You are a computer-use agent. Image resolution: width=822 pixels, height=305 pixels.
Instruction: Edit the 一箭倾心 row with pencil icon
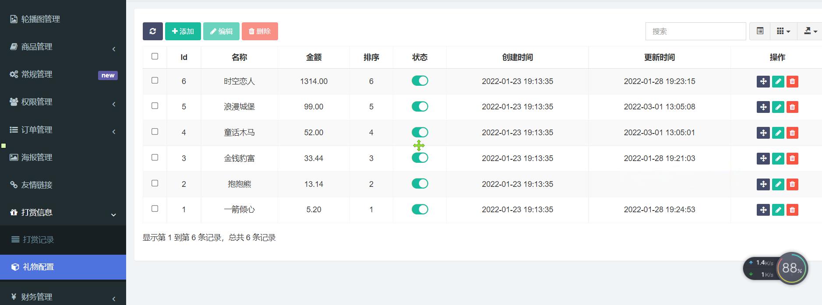click(x=778, y=210)
